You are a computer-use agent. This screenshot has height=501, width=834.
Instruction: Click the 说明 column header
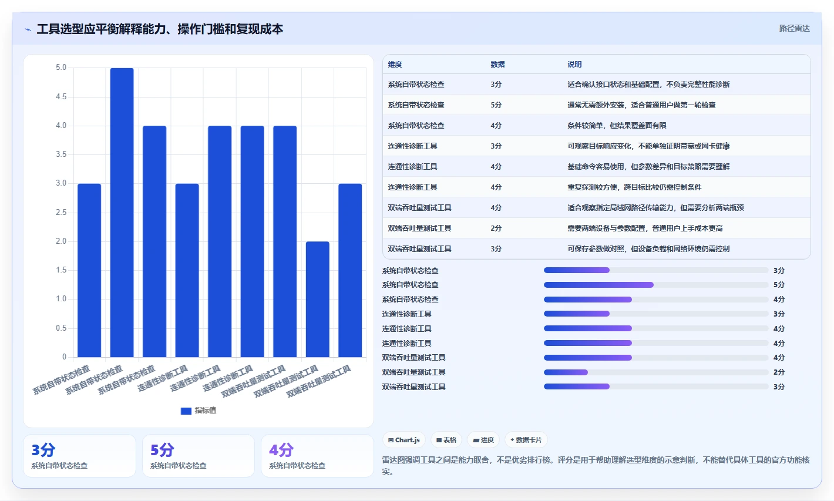click(x=574, y=65)
